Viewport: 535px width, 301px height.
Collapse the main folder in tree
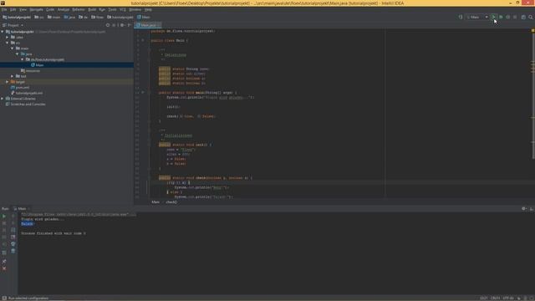coord(13,48)
